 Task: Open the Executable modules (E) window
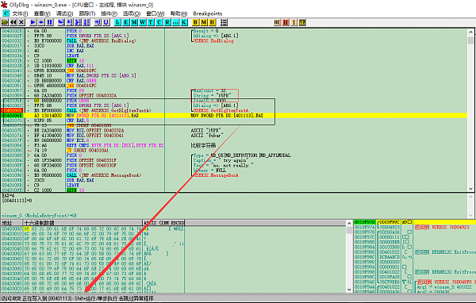pyautogui.click(x=125, y=22)
